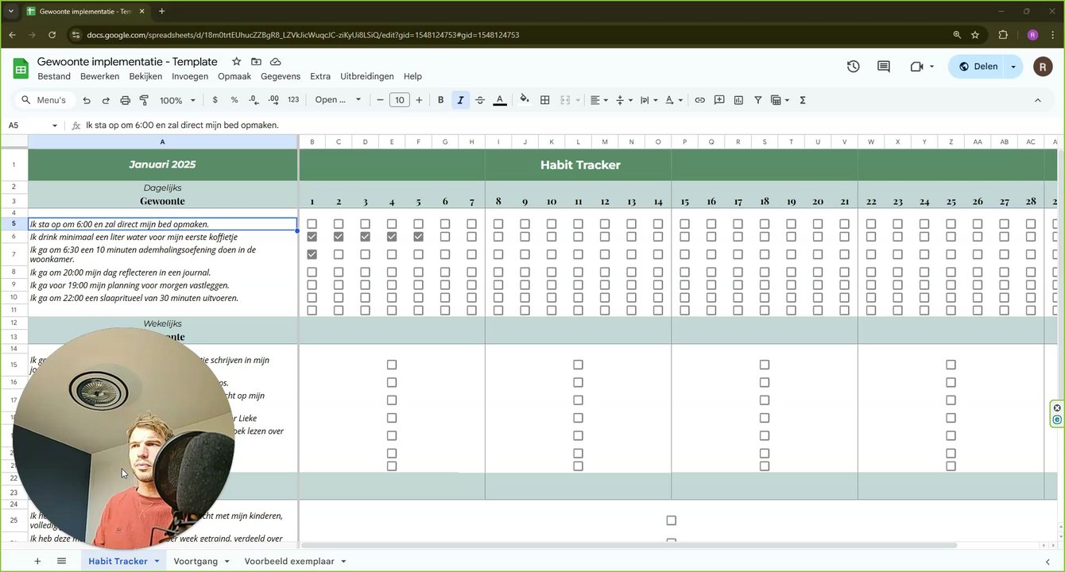Open the zoom level 100% dropdown

177,100
